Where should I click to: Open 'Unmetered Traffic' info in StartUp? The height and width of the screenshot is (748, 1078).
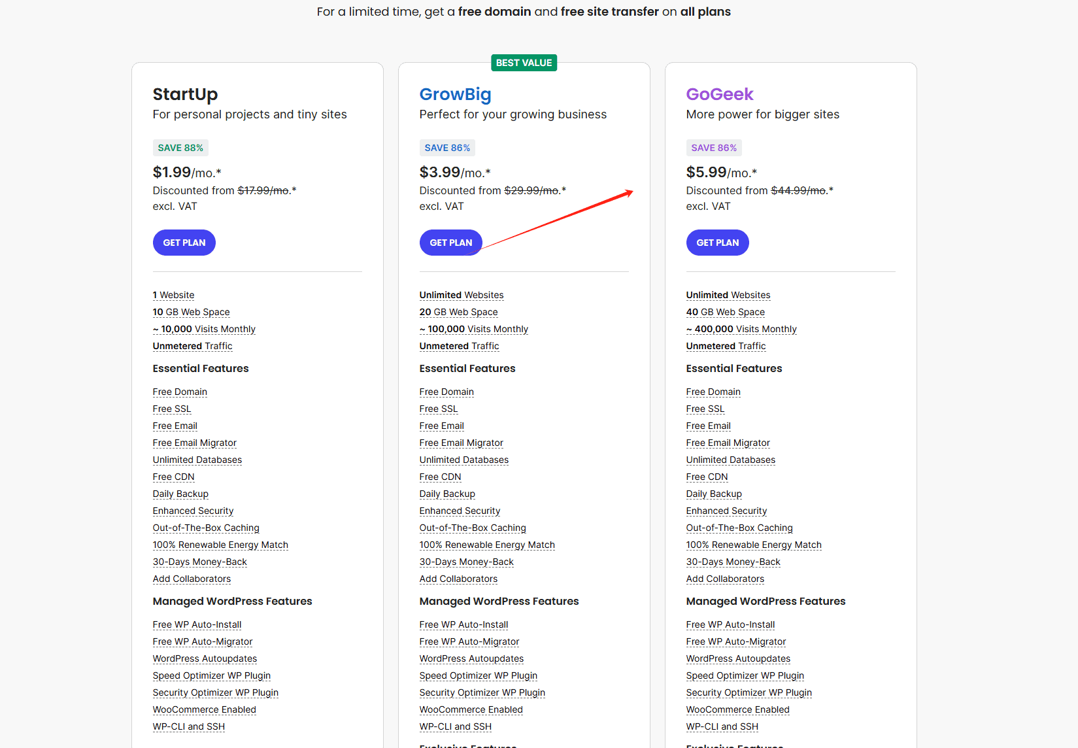click(193, 346)
